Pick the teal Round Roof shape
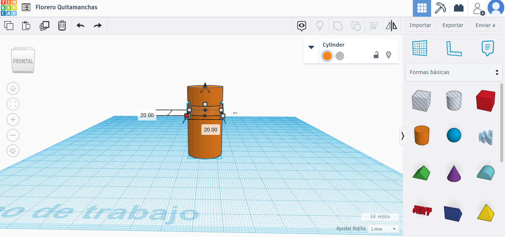 click(485, 172)
